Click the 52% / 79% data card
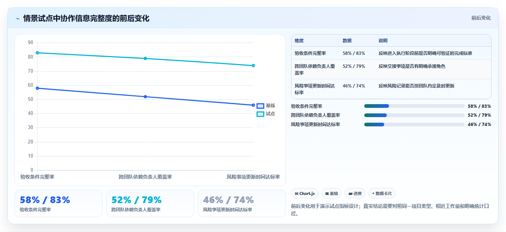The height and width of the screenshot is (232, 506). tap(150, 203)
